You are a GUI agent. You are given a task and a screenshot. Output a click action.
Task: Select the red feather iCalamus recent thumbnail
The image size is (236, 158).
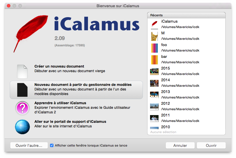(x=154, y=24)
